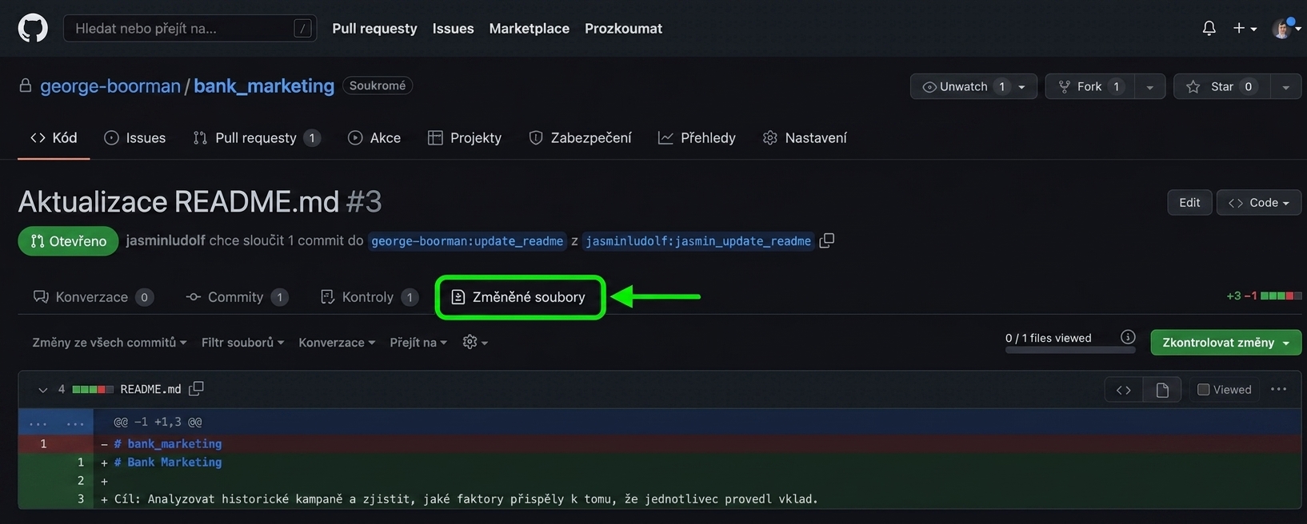The height and width of the screenshot is (524, 1307).
Task: Expand the Fork options dropdown arrow
Action: 1149,86
